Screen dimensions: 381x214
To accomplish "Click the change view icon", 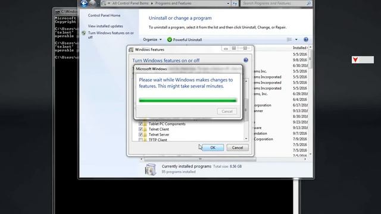I will (x=289, y=40).
